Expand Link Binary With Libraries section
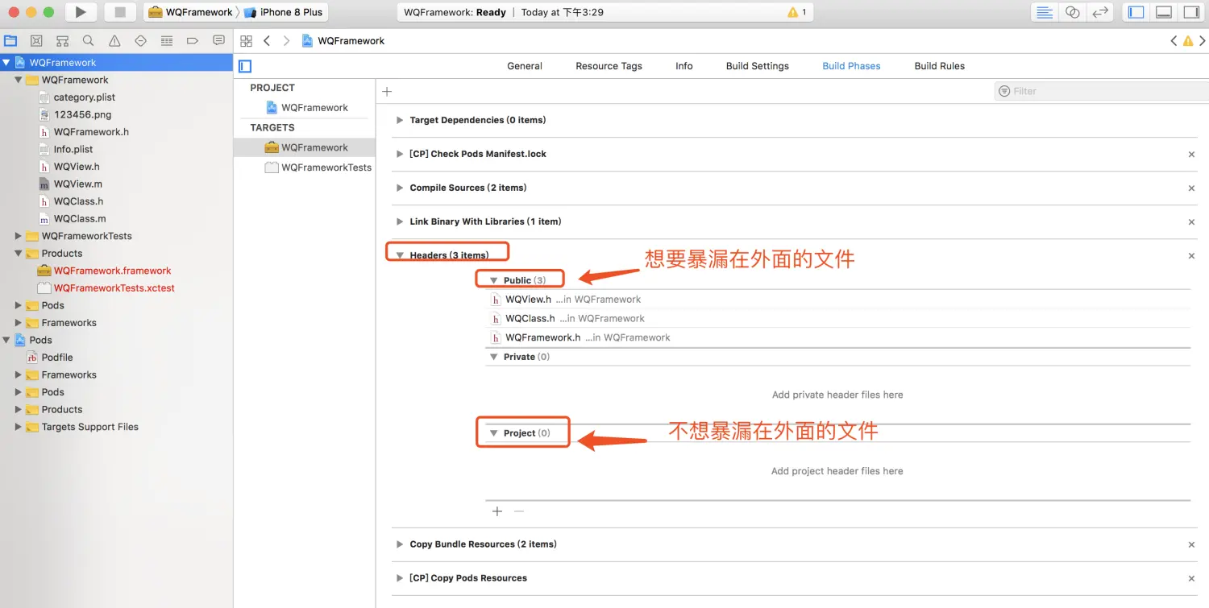 pyautogui.click(x=399, y=221)
